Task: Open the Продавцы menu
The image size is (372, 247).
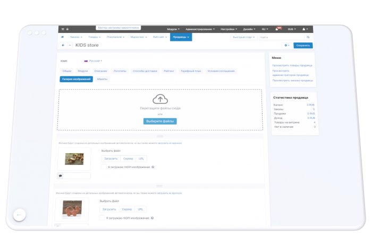Action: 181,37
